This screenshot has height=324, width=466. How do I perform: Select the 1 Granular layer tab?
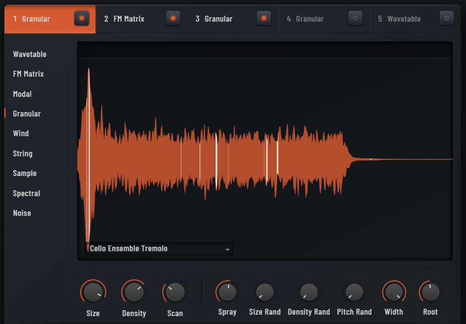[x=50, y=19]
